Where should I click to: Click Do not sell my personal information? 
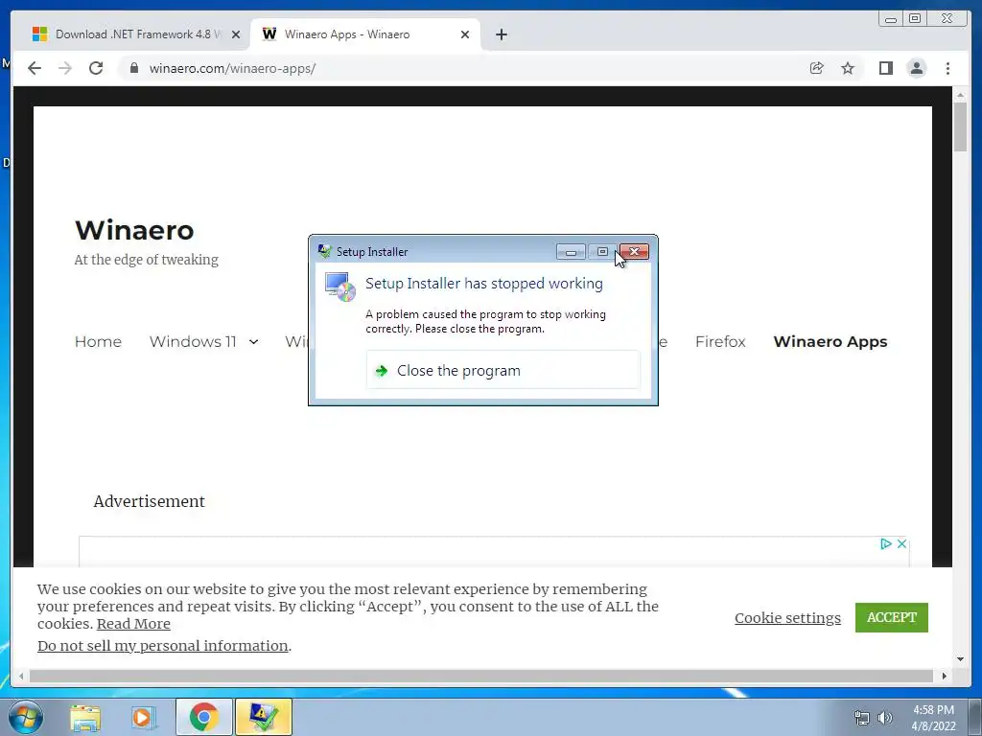click(163, 646)
